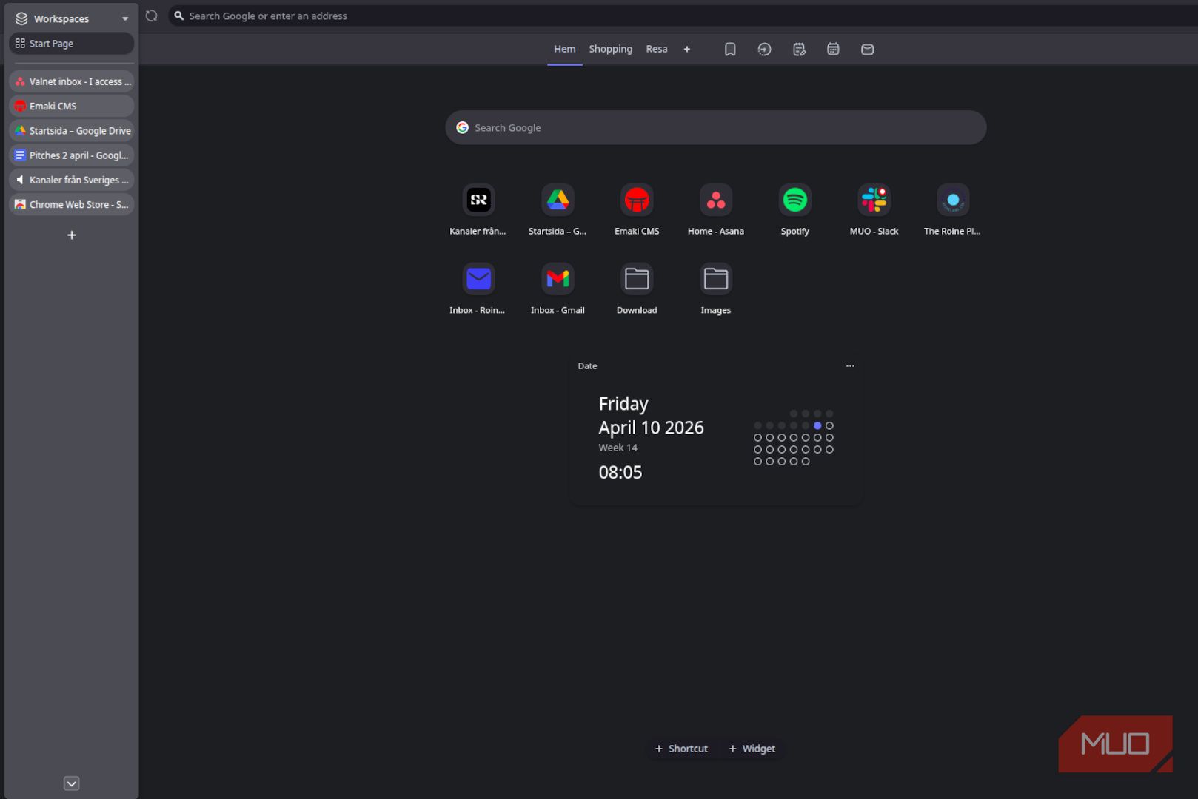Image resolution: width=1198 pixels, height=799 pixels.
Task: Open the History icon in start page bar
Action: (764, 49)
